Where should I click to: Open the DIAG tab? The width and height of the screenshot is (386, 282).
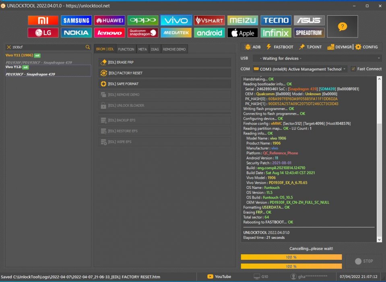(x=155, y=49)
